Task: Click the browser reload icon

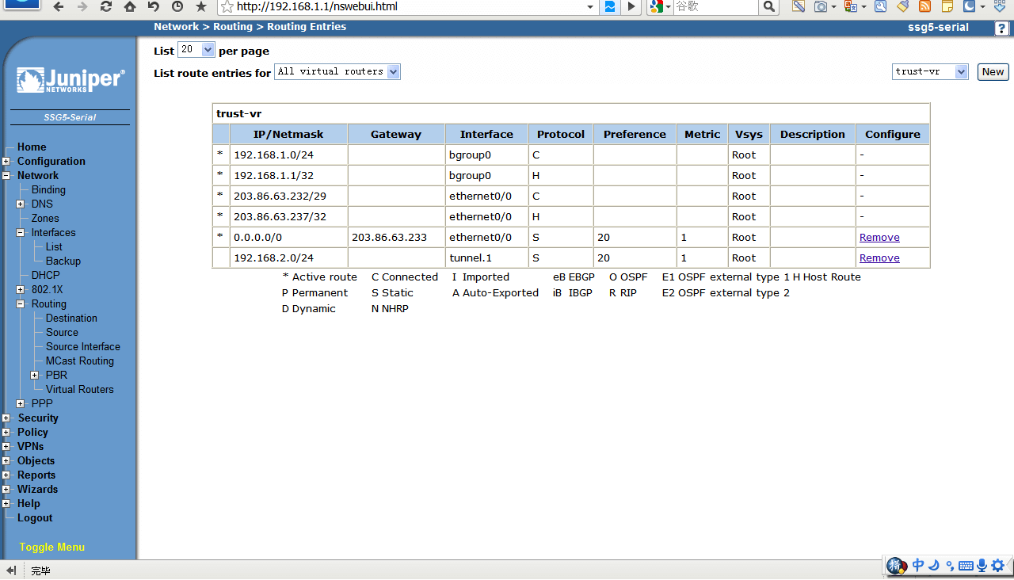Action: pos(105,7)
